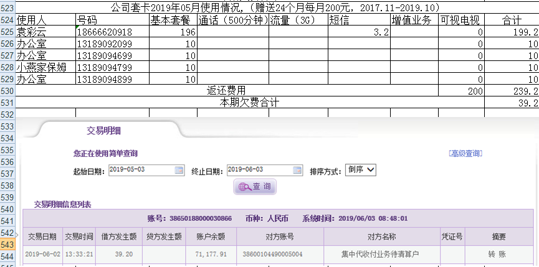Viewport: 539px width, 267px height.
Task: Expand the 排序方式 sort order dropdown
Action: click(x=361, y=170)
